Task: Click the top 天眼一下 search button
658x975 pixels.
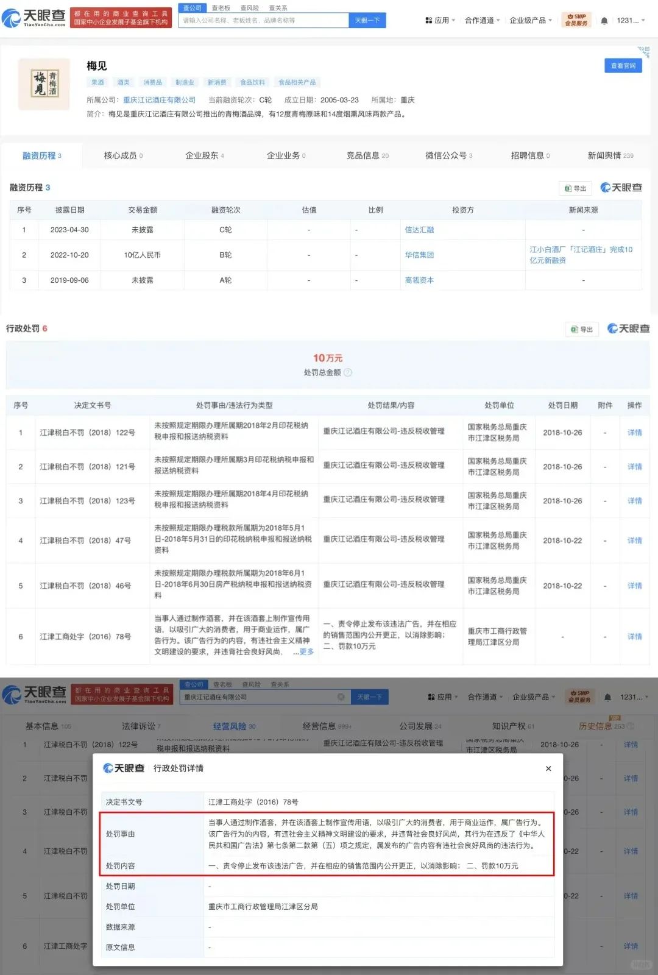Action: point(367,20)
